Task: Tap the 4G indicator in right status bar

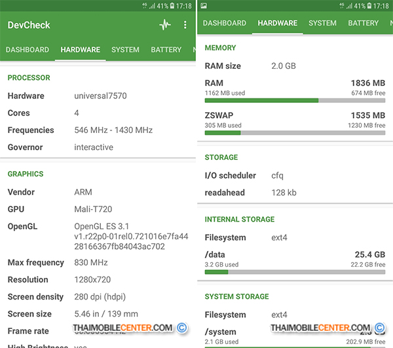Action: point(342,5)
